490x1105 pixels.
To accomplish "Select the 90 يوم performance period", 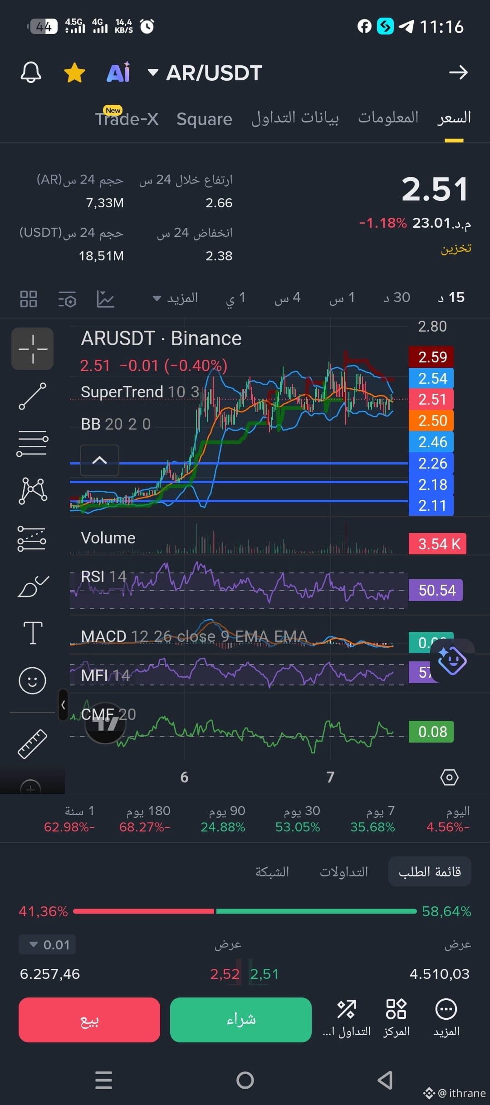I will click(223, 819).
